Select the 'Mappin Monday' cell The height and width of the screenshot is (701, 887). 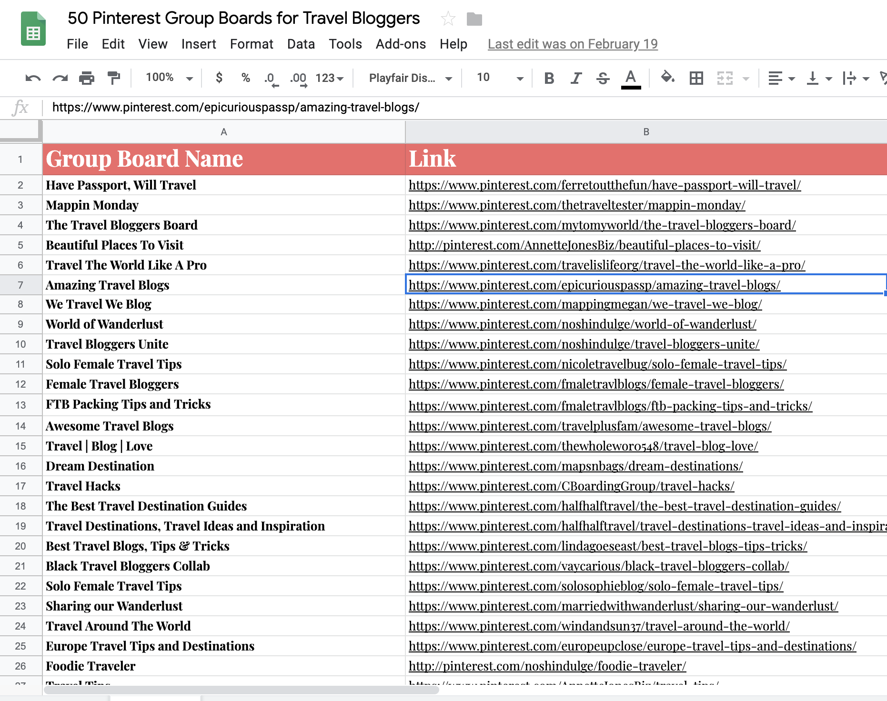click(224, 205)
